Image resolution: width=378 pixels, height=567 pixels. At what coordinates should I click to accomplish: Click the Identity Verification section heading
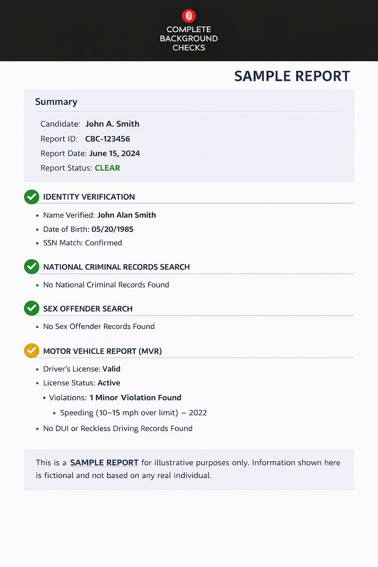coord(89,197)
